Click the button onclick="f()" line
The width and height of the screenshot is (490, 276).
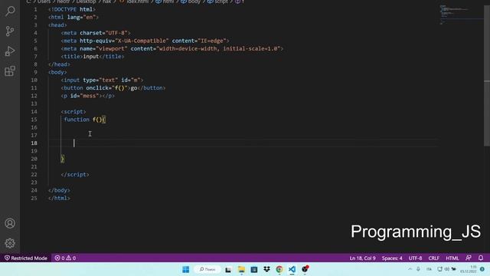113,88
